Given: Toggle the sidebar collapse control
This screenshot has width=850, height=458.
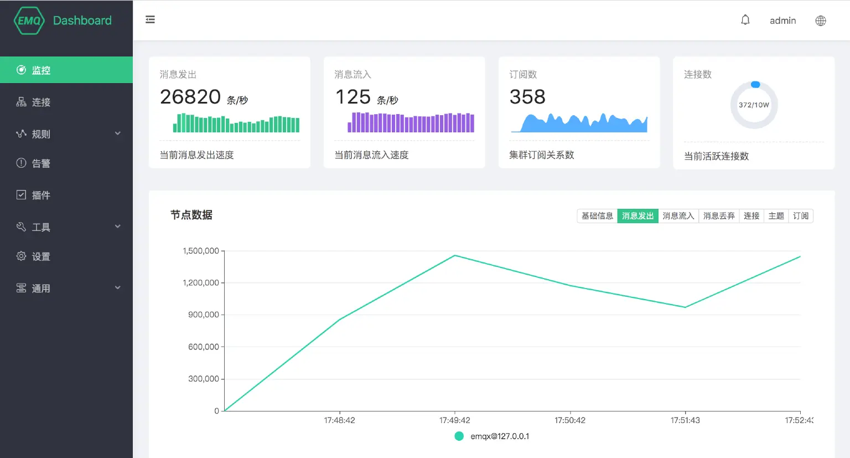Looking at the screenshot, I should [x=150, y=19].
